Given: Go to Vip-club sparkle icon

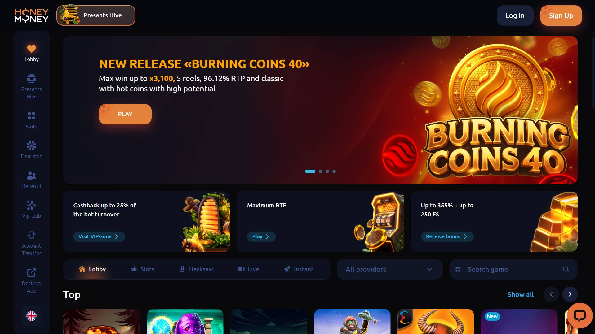Looking at the screenshot, I should point(31,205).
